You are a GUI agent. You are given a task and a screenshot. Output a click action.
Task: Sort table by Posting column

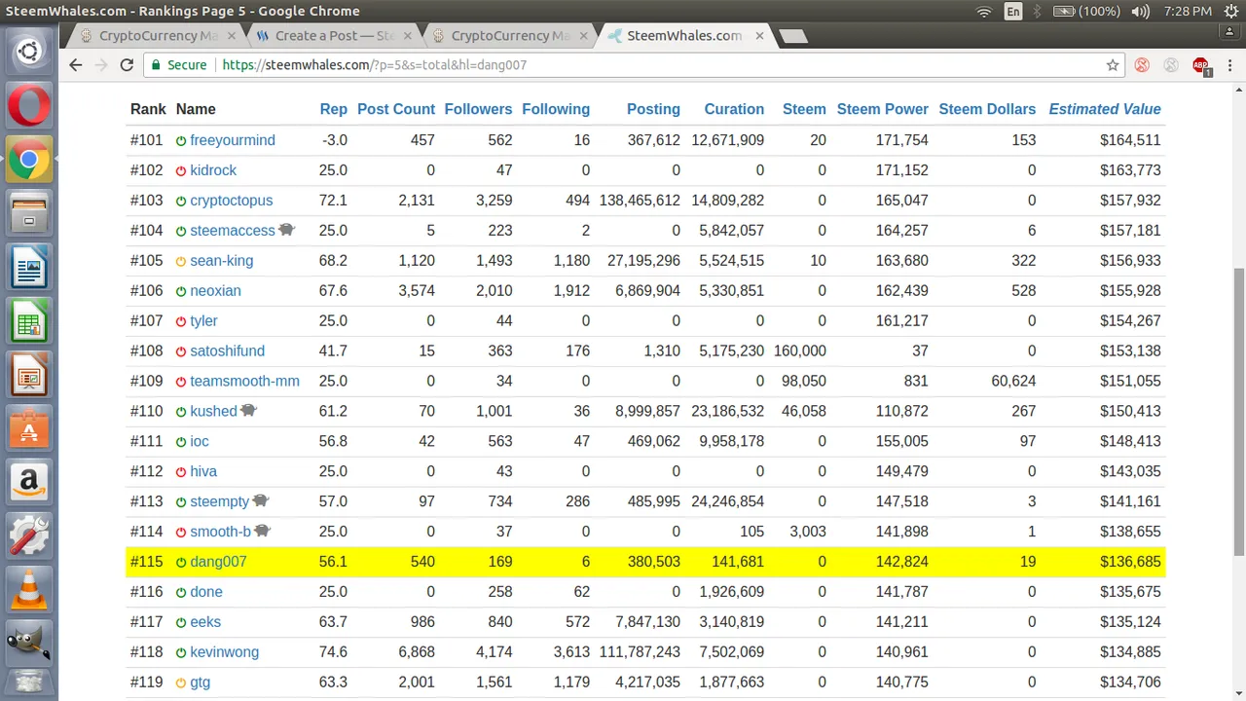point(653,109)
